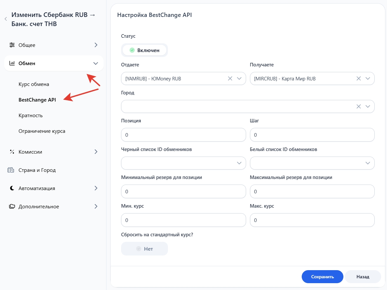Click the sliders icon next to Общее
387x290 pixels.
(x=12, y=45)
